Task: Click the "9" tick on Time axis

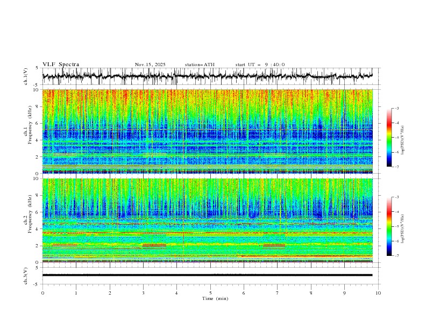Action: 344,293
